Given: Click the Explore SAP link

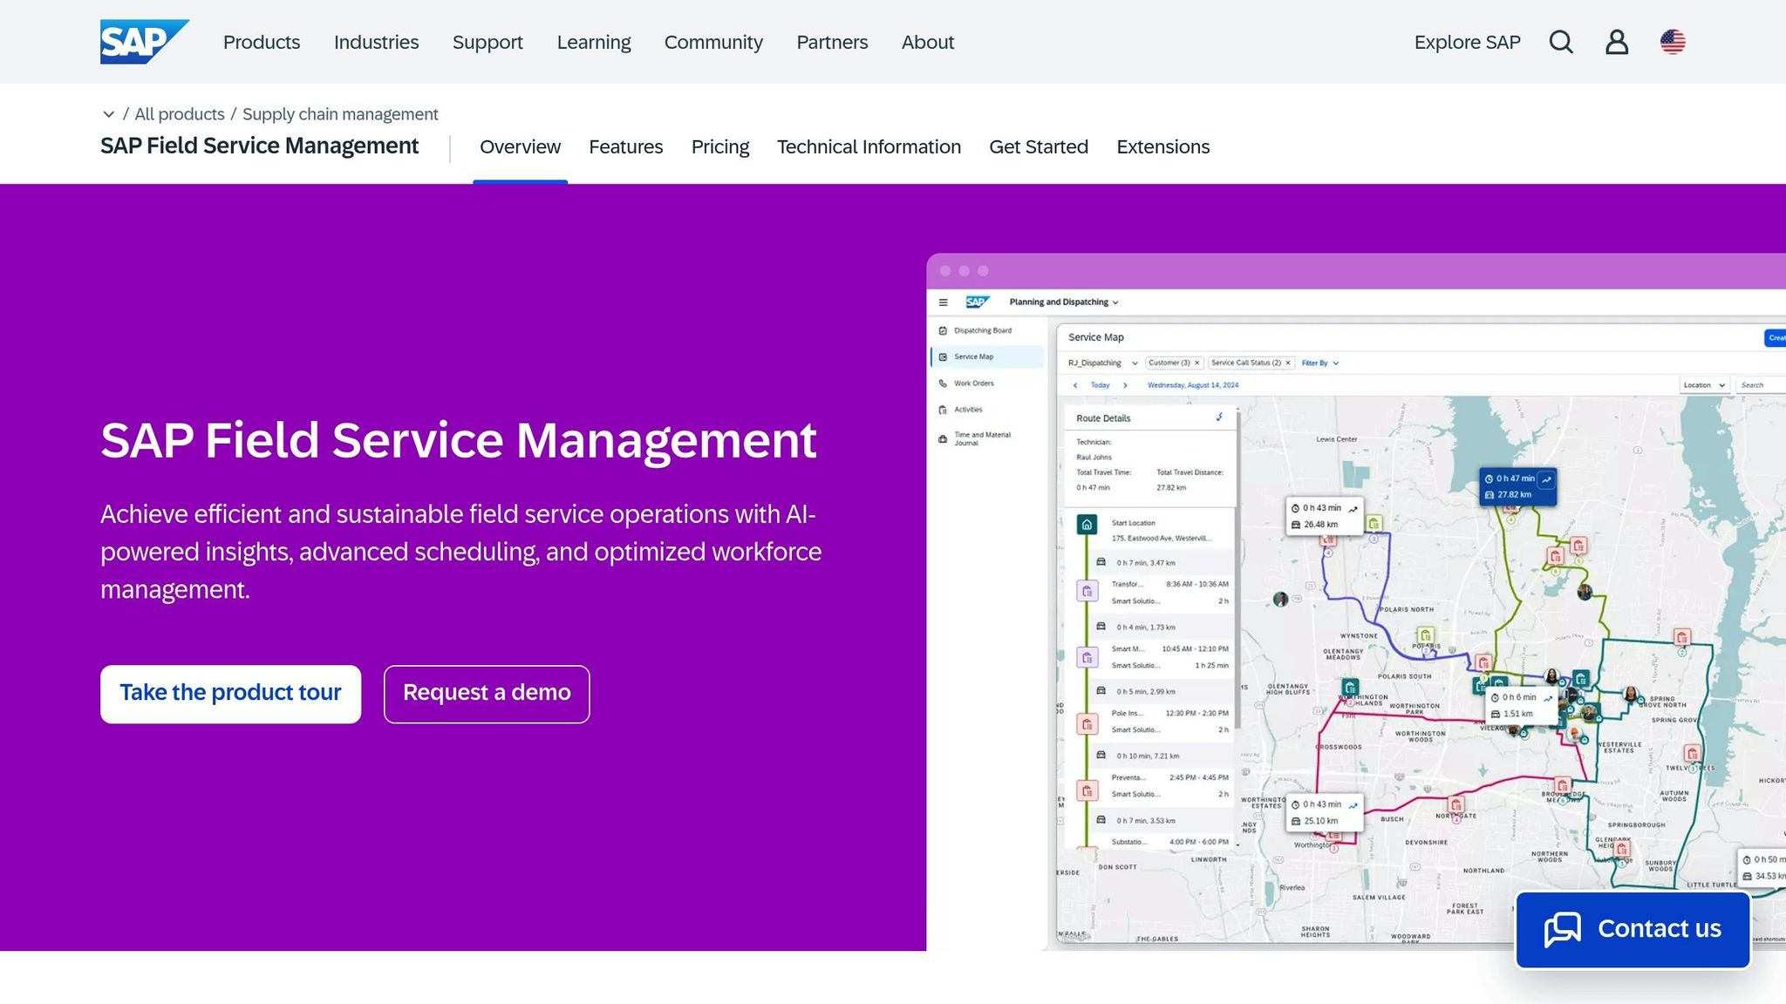Looking at the screenshot, I should (x=1468, y=42).
